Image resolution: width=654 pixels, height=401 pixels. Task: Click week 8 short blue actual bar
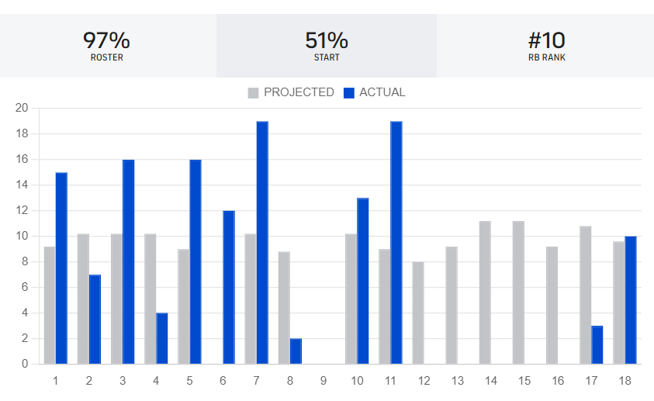tap(296, 351)
